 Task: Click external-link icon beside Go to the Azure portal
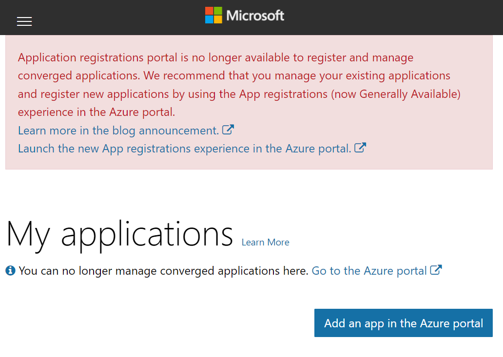click(x=436, y=270)
